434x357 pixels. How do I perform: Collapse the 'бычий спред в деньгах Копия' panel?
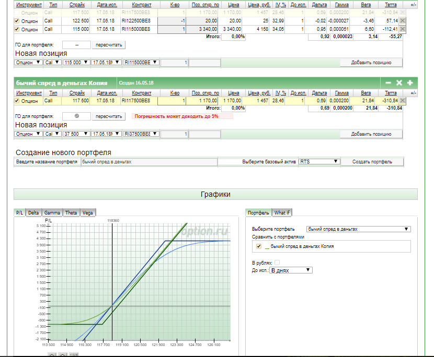coord(388,83)
